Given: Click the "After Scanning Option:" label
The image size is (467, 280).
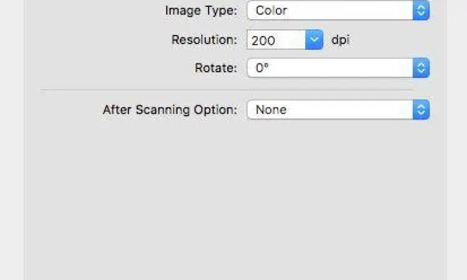Looking at the screenshot, I should [170, 110].
